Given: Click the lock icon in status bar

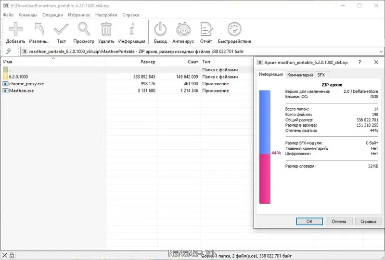Looking at the screenshot, I should click(12, 255).
